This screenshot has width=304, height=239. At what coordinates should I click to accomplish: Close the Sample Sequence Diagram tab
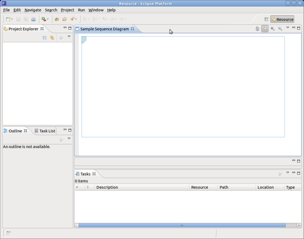pos(133,29)
